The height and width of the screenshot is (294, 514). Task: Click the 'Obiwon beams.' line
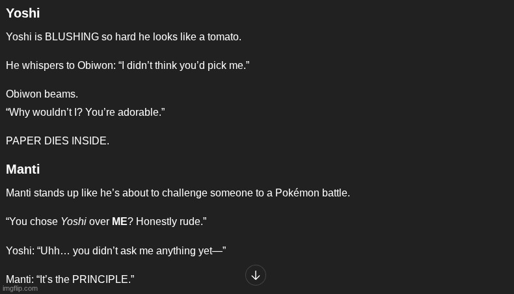tap(42, 94)
